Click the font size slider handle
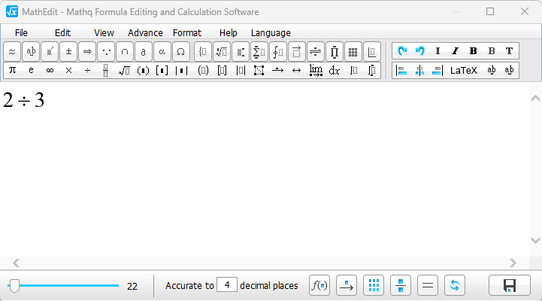The height and width of the screenshot is (301, 542). coord(14,286)
